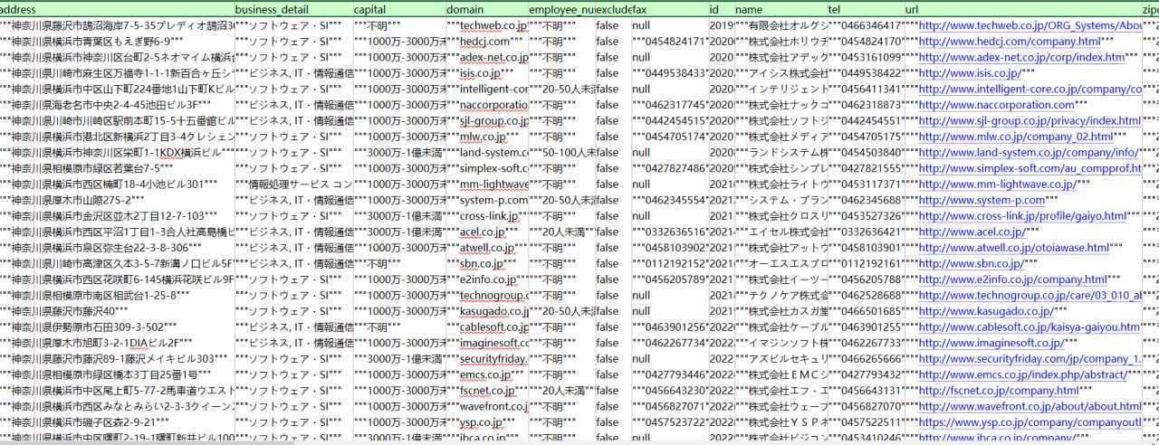Viewport: 1159px width, 445px height.
Task: Open the www.simplex-soft.co.jp link
Action: 1030,168
